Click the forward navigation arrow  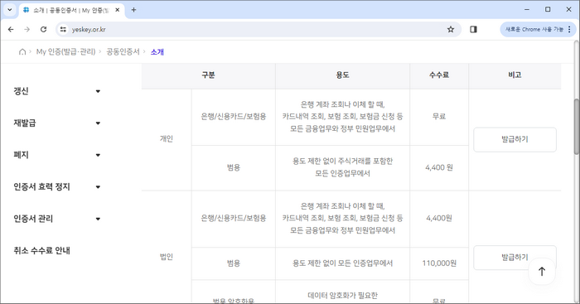[x=27, y=29]
